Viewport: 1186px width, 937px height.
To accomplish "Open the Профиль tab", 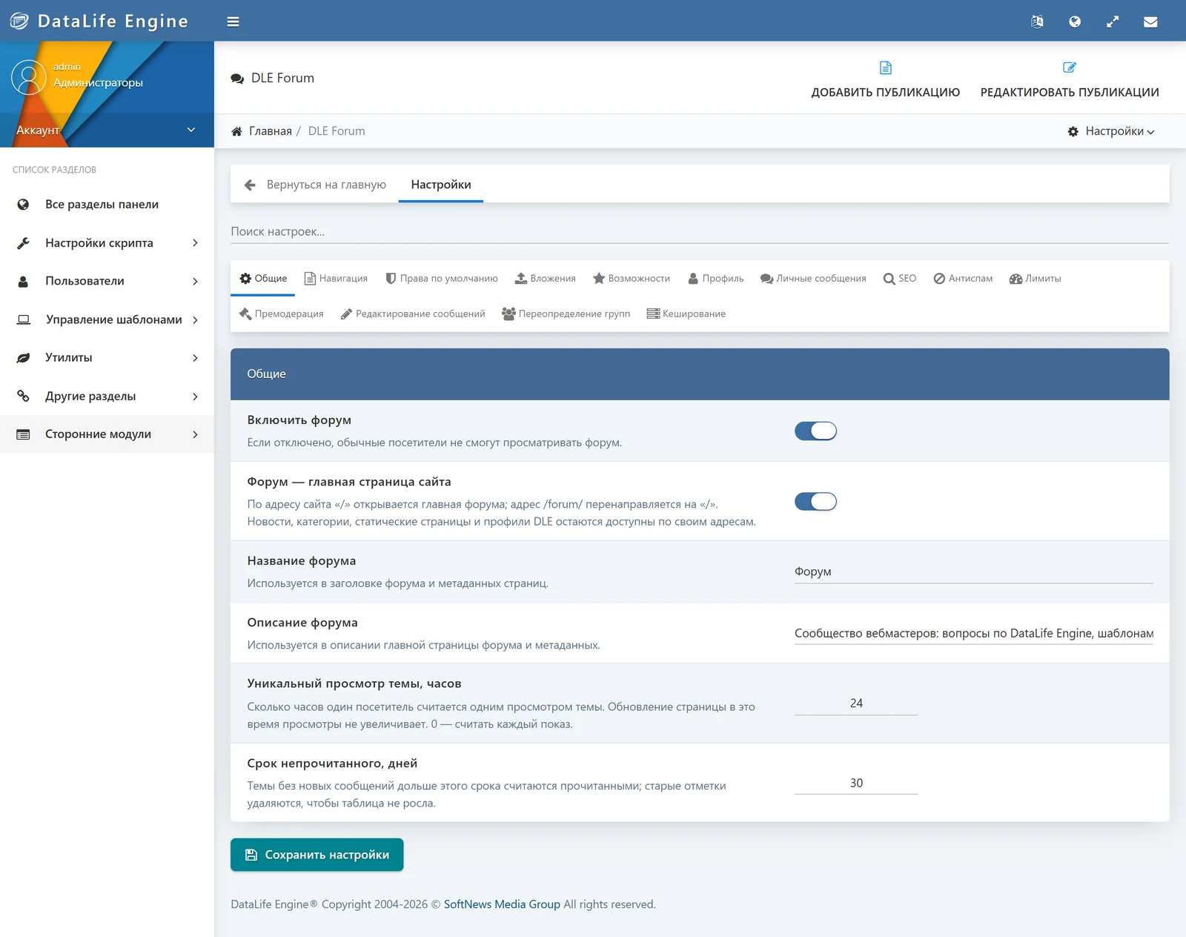I will [715, 279].
